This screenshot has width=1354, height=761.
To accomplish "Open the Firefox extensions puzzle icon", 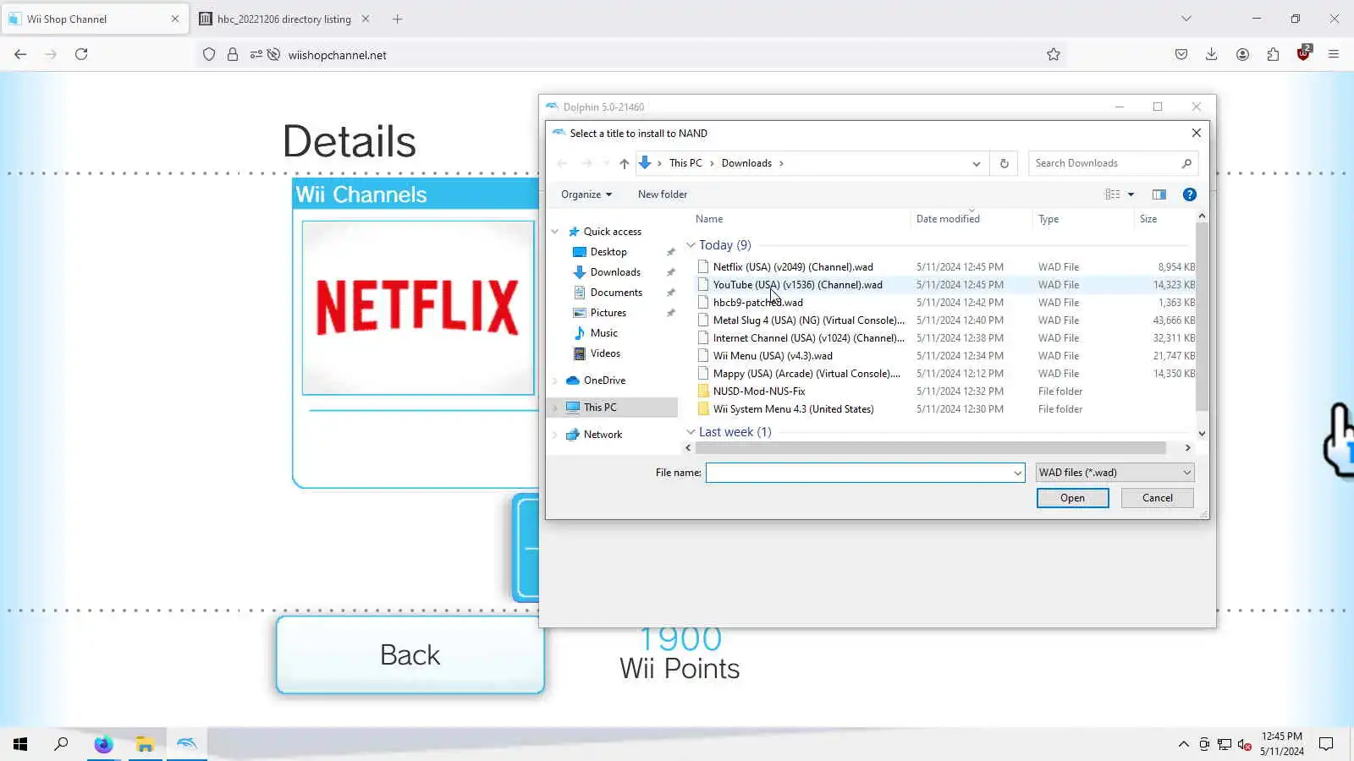I will click(1273, 54).
